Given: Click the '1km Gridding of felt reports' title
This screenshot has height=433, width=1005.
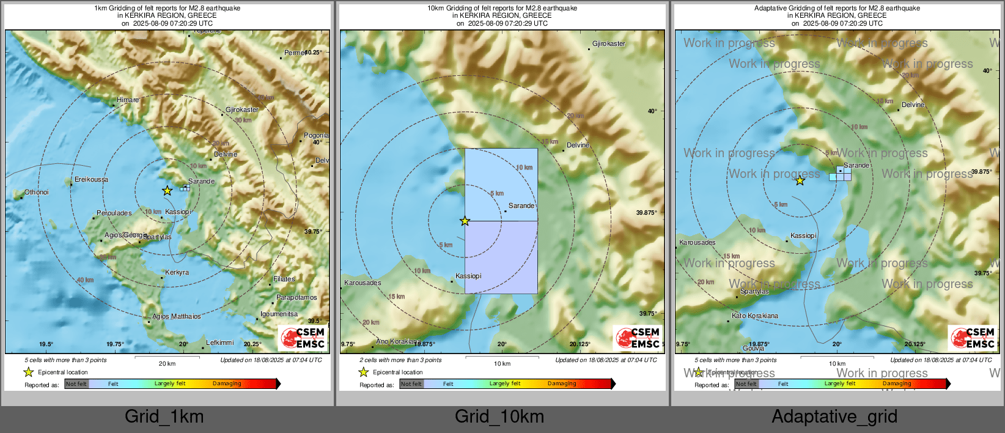Looking at the screenshot, I should coord(167,9).
